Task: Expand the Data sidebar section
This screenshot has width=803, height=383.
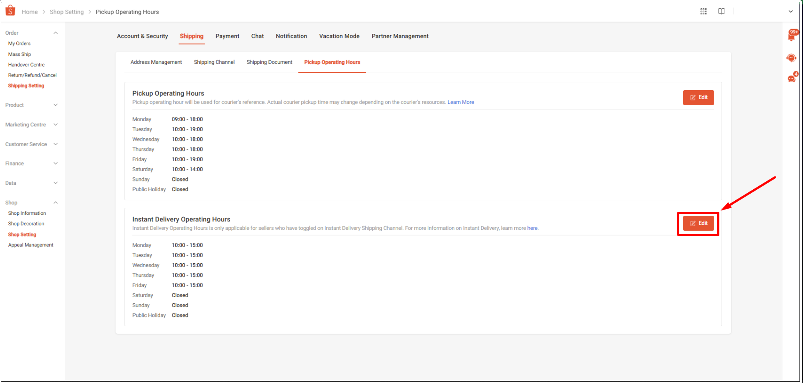Action: click(55, 183)
